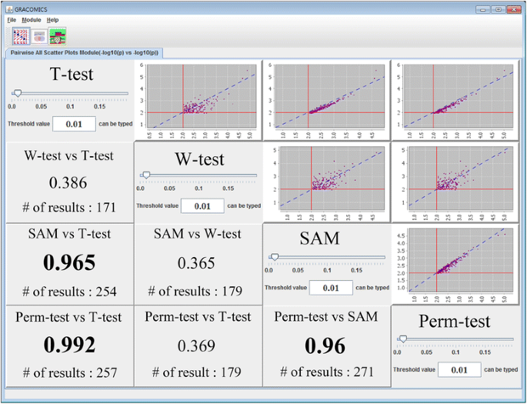Viewport: 527px width, 404px height.
Task: Open the T-test versus SAM scatter plot
Action: [x=326, y=100]
